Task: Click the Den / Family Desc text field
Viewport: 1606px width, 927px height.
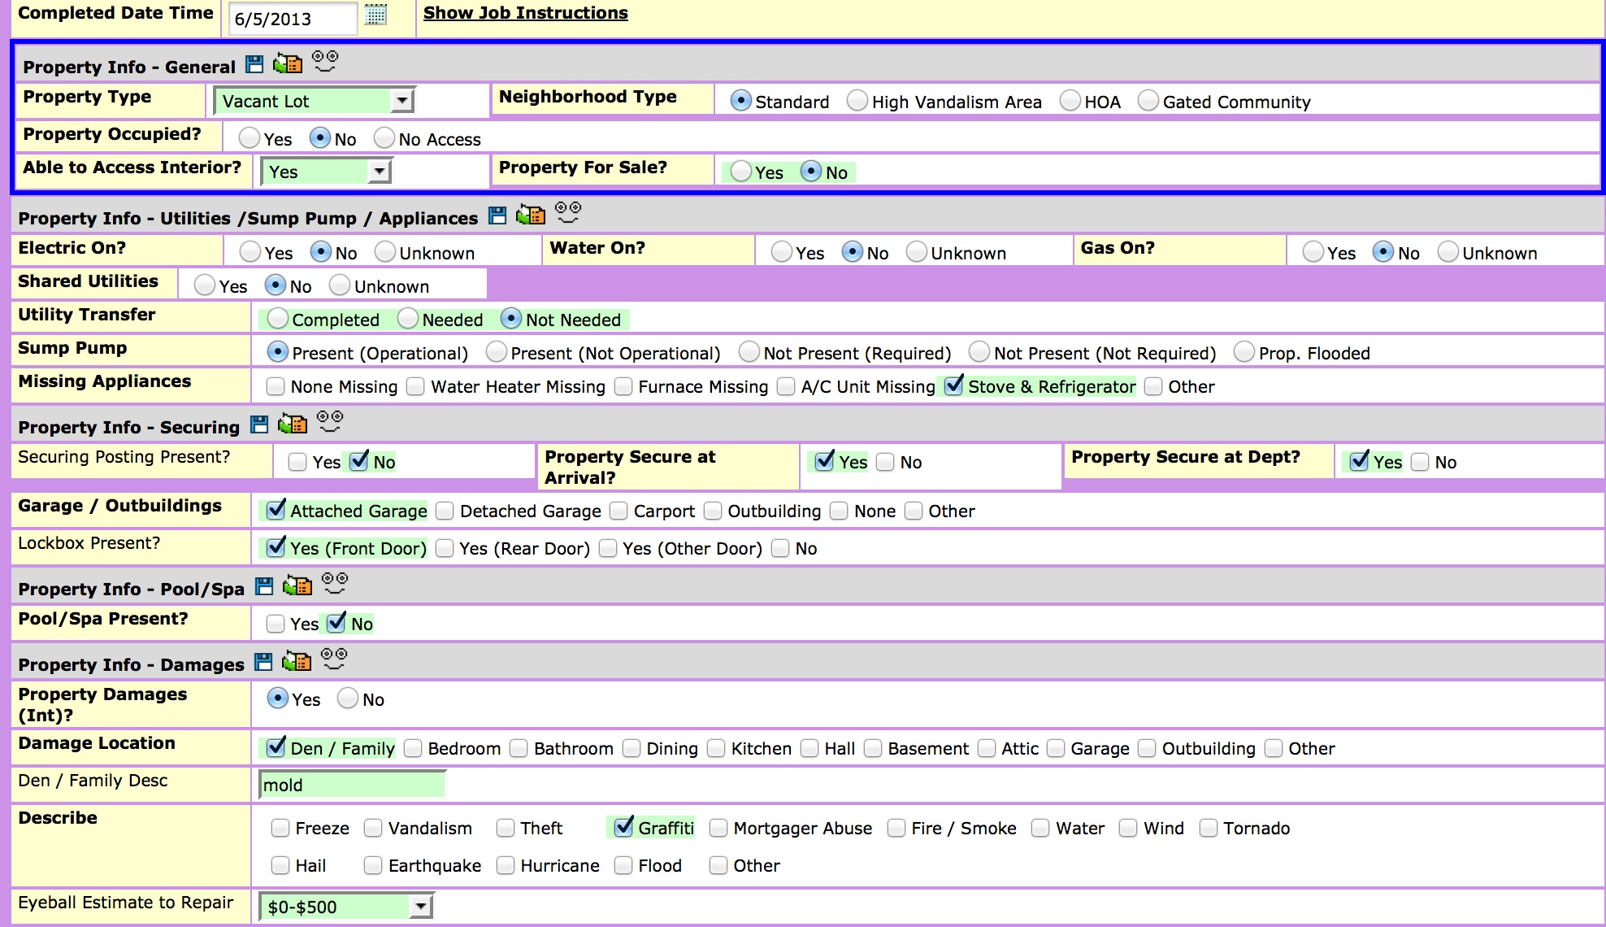Action: (352, 785)
